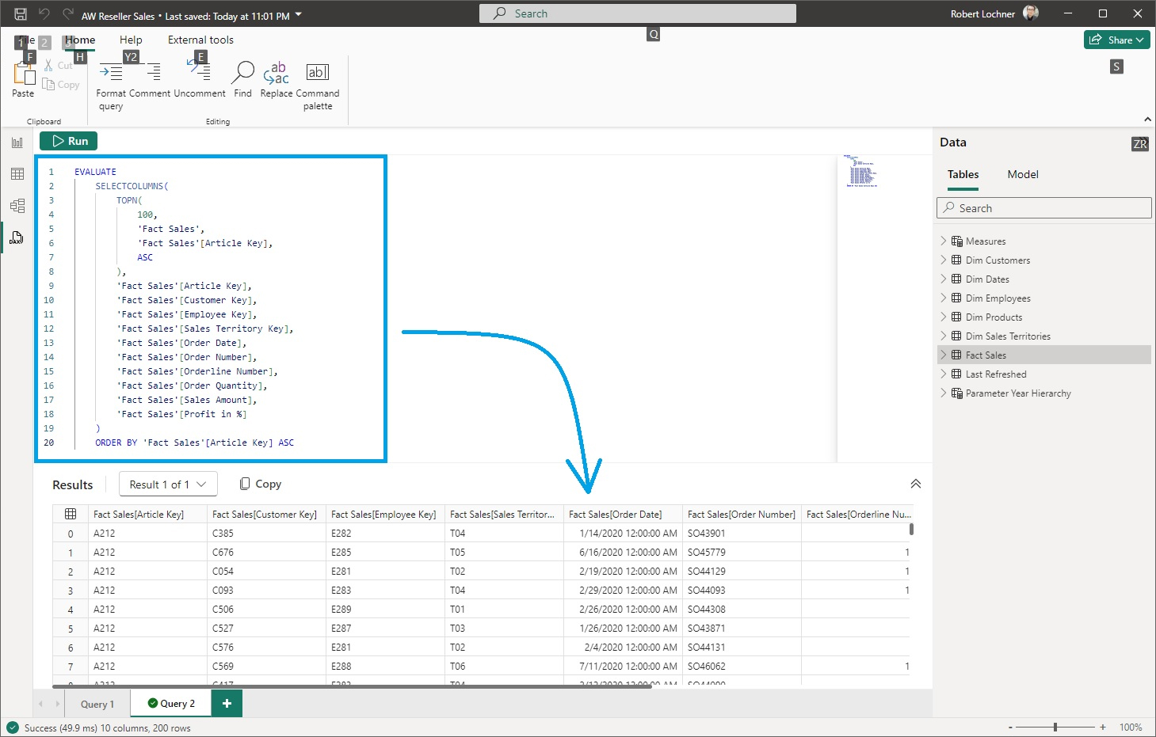The height and width of the screenshot is (737, 1156).
Task: Open the DAX query view
Action: point(17,237)
